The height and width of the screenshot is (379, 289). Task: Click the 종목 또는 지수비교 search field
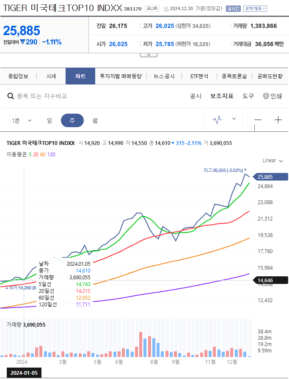click(x=41, y=96)
